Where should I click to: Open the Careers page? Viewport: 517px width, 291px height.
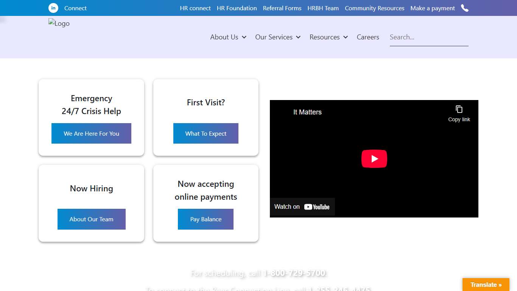coord(368,37)
